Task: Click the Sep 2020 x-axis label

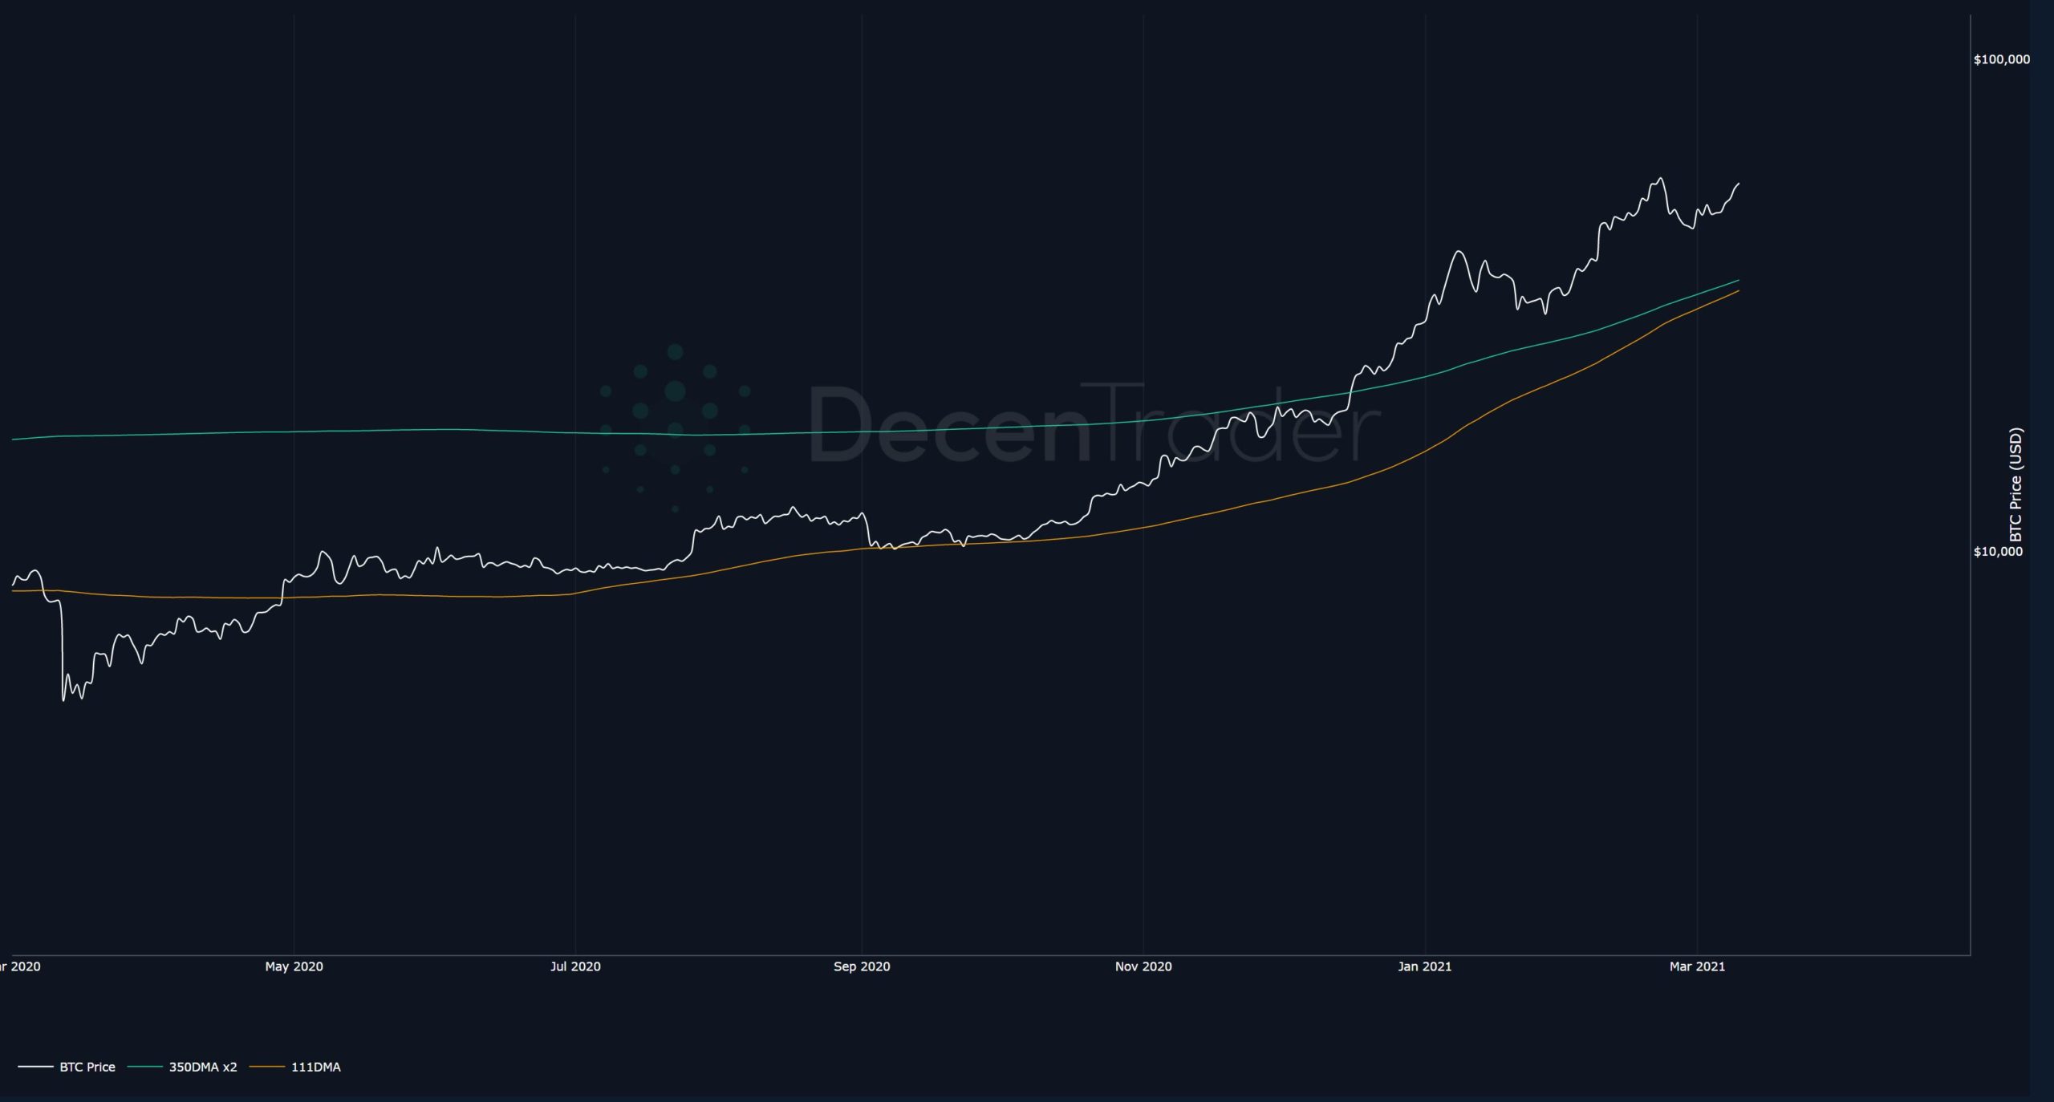Action: pyautogui.click(x=862, y=966)
